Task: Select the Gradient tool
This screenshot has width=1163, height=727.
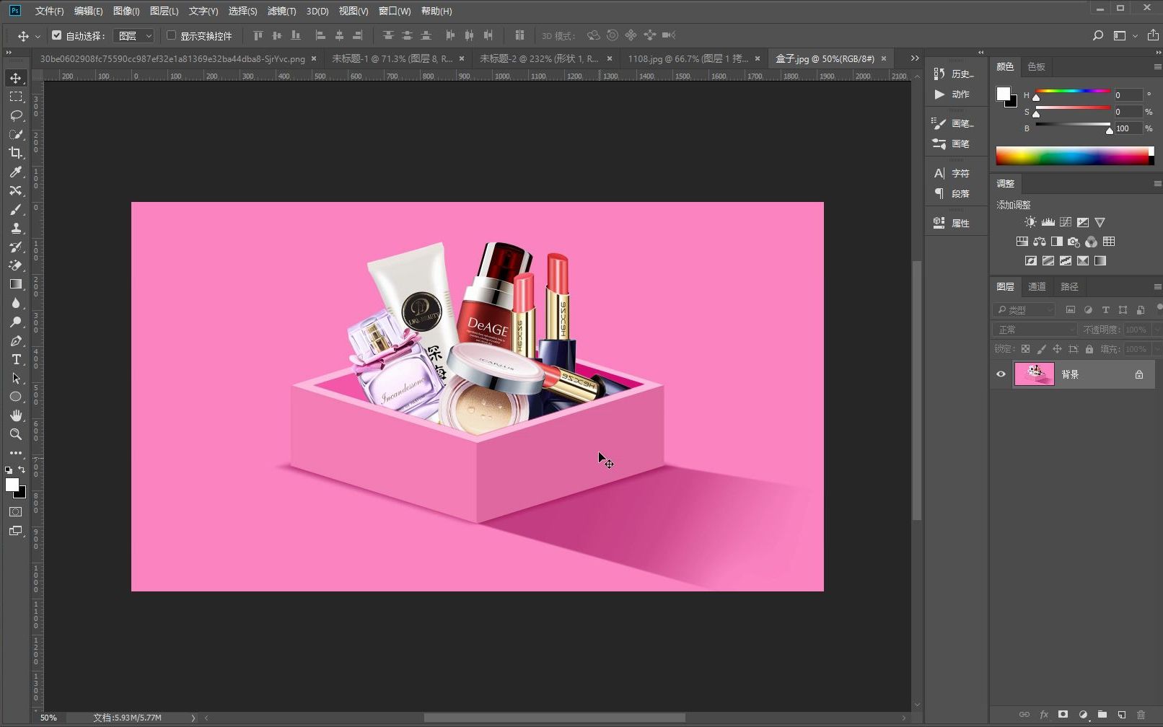Action: 15,284
